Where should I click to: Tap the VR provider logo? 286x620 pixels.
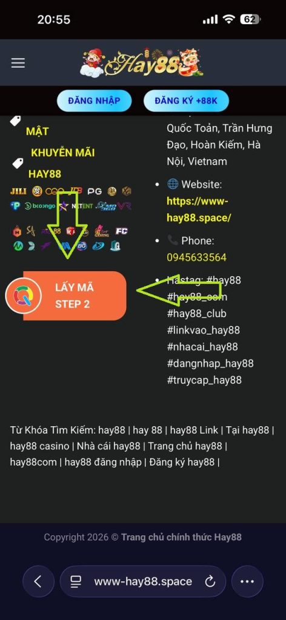coord(125,206)
